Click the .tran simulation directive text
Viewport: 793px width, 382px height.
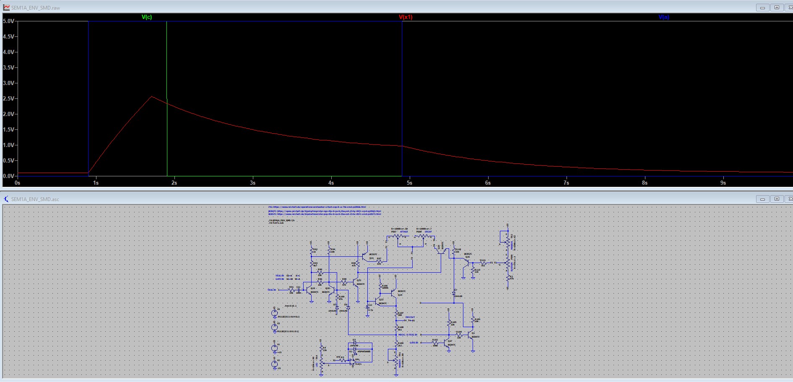click(290, 306)
